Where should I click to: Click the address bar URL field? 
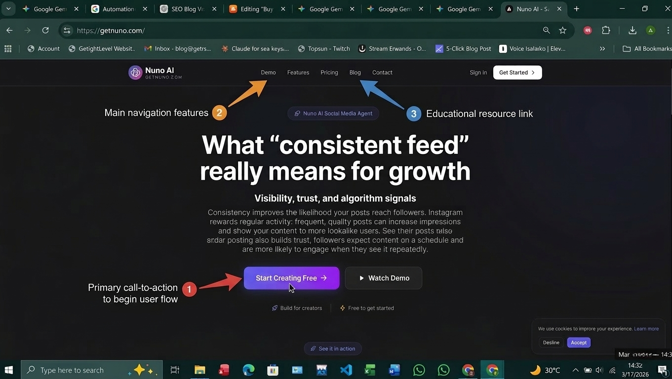306,31
